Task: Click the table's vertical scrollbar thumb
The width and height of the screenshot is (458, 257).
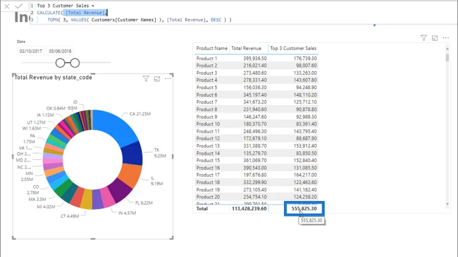Action: click(447, 58)
